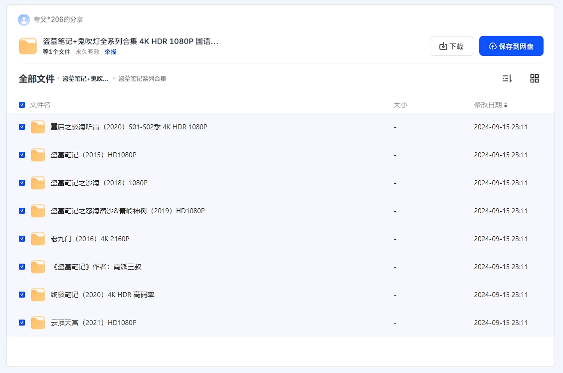The image size is (563, 373).
Task: Click the 大小 column header
Action: tap(400, 105)
